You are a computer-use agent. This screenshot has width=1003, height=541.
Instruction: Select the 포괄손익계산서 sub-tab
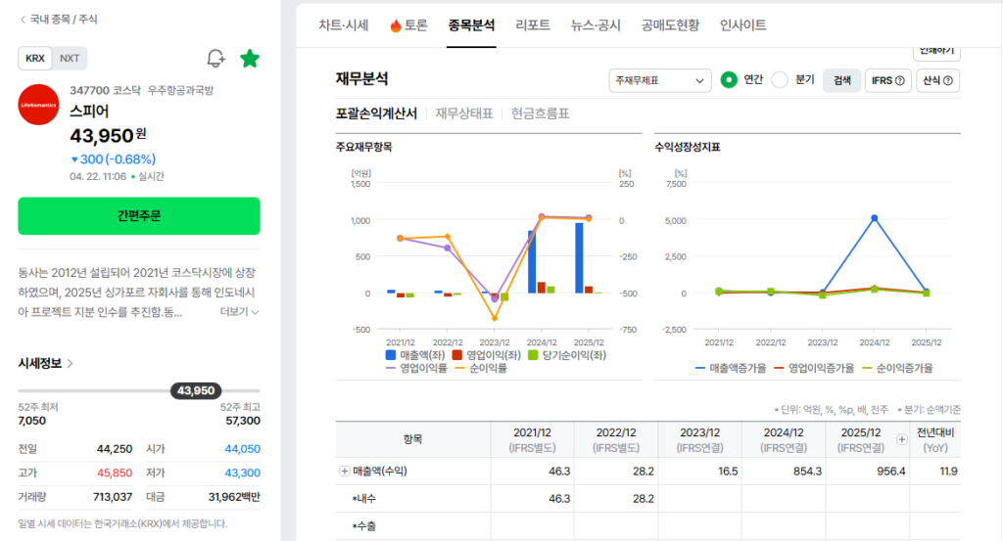pos(376,113)
